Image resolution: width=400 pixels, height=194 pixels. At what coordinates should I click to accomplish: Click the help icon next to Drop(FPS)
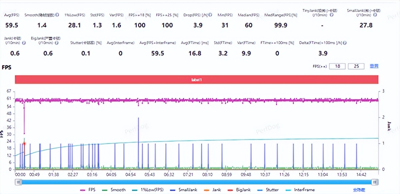pyautogui.click(x=210, y=15)
